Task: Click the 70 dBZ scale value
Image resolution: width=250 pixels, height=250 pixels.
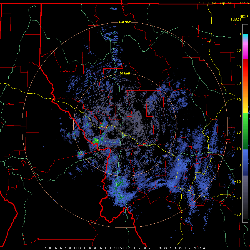Action: click(x=239, y=51)
